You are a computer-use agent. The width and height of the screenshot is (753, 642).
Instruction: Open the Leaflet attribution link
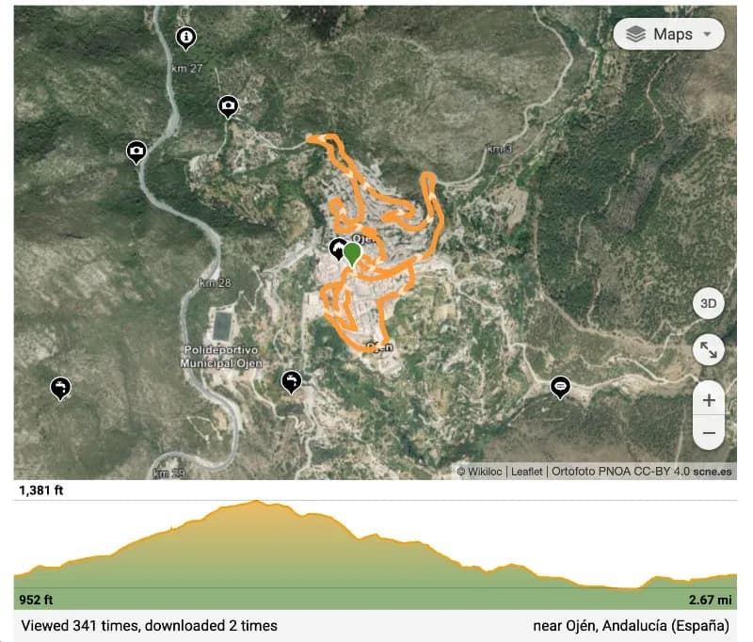click(x=527, y=472)
